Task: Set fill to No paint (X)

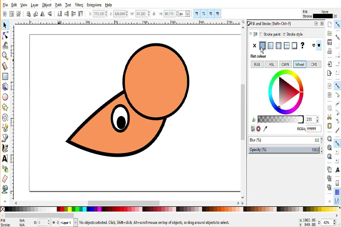Action: [x=254, y=46]
